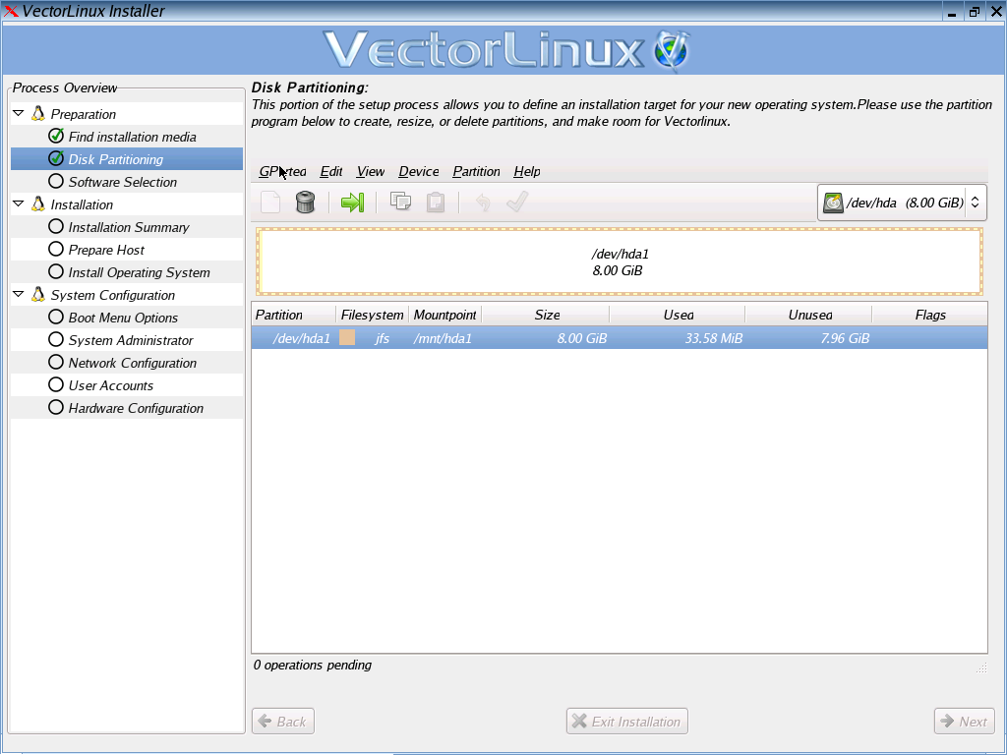Click the penguin icon beside Preparation

click(x=38, y=114)
